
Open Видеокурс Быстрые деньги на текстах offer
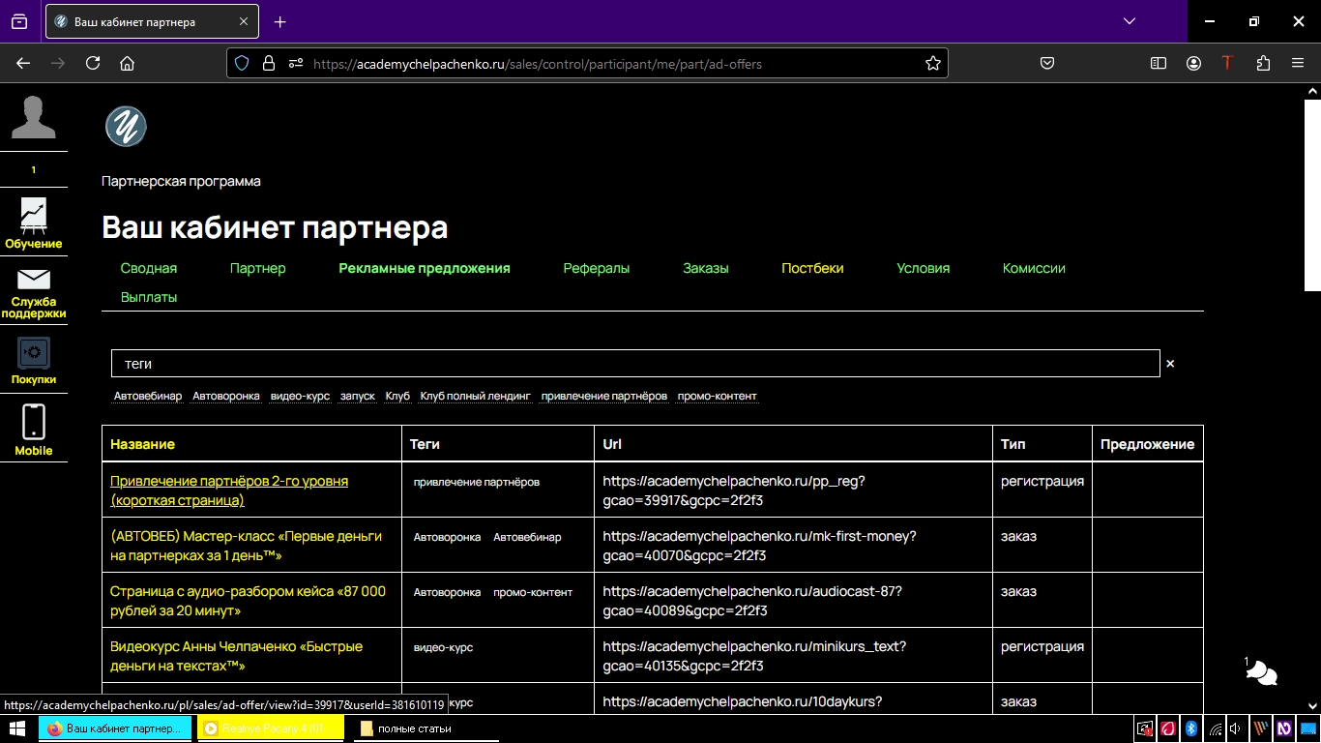(x=236, y=656)
